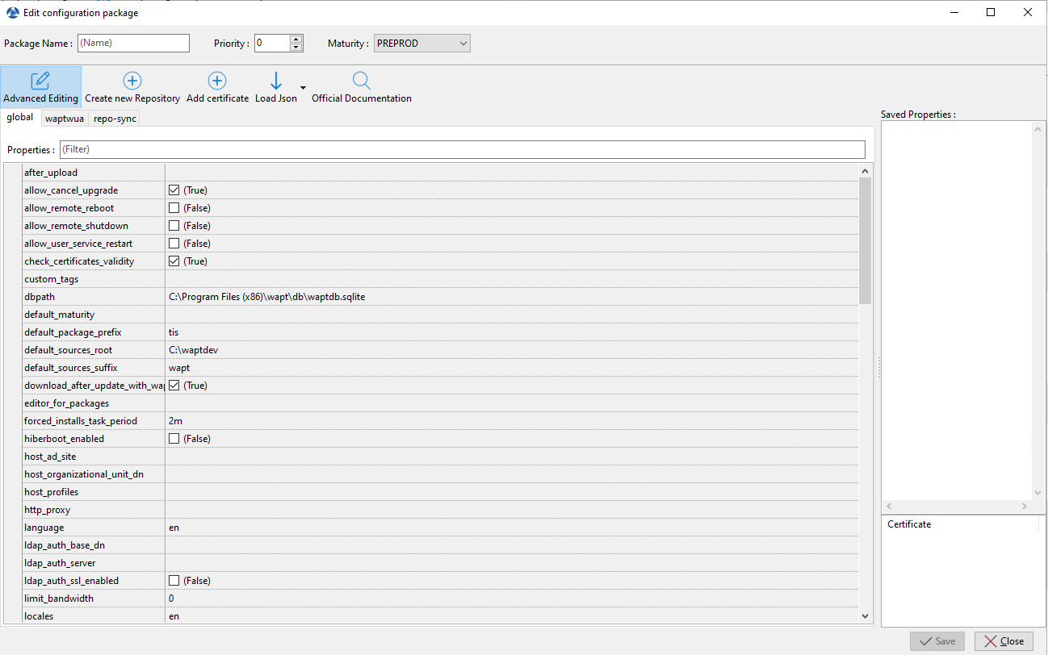Switch to the repo-sync tab
The width and height of the screenshot is (1048, 655).
[115, 119]
